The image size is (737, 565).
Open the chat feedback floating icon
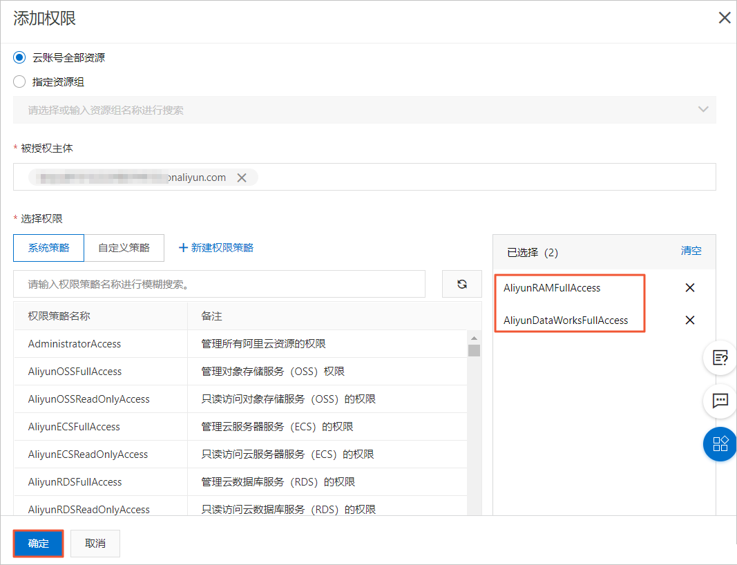720,401
